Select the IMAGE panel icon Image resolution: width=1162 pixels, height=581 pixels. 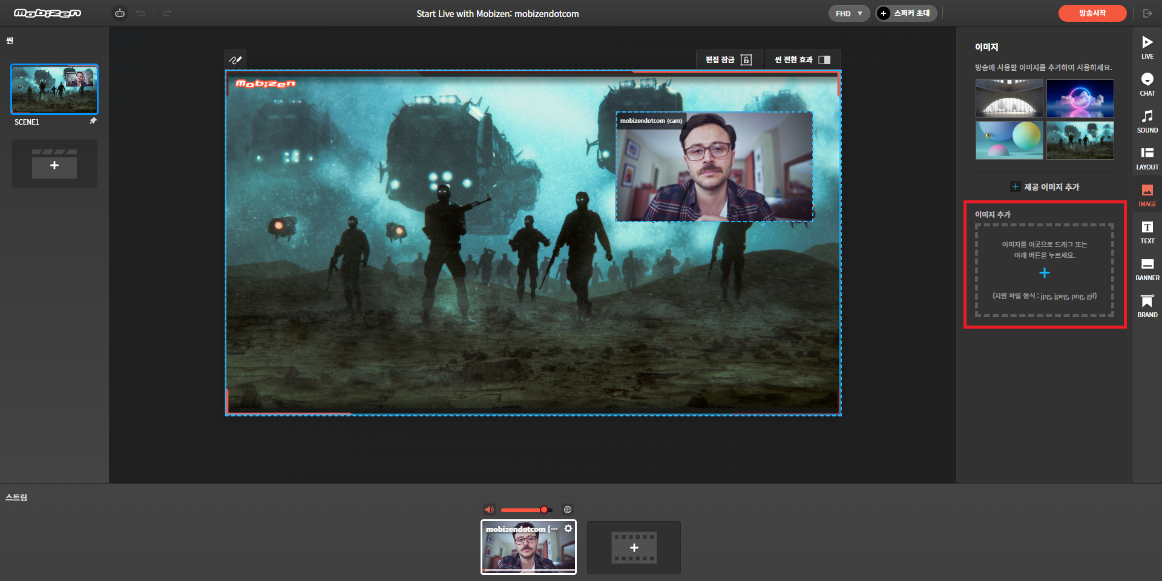coord(1147,195)
